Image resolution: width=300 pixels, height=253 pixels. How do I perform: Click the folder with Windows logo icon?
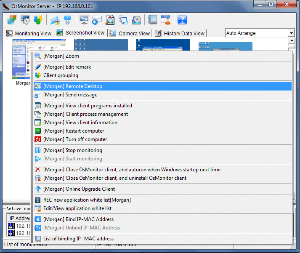pos(55,20)
